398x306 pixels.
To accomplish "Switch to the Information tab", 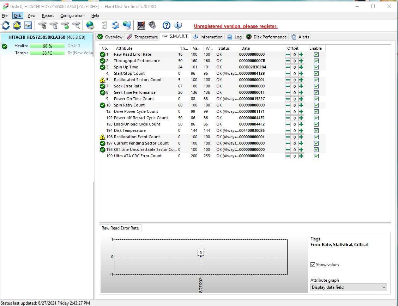I will 208,37.
